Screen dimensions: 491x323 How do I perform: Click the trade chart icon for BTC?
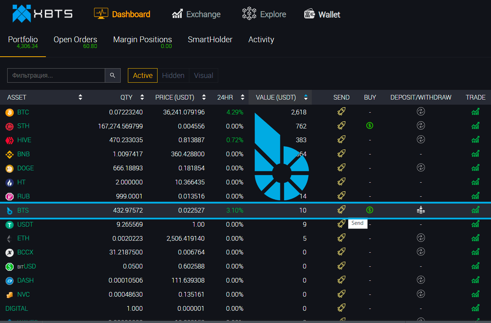[x=475, y=112]
